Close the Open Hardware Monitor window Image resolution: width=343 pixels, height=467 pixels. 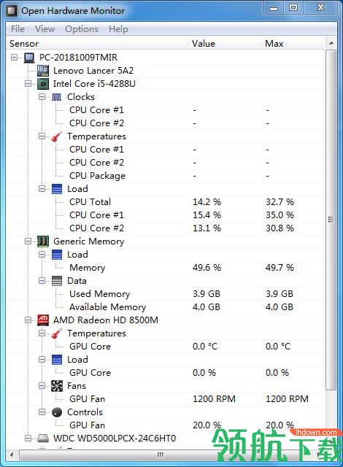point(320,8)
